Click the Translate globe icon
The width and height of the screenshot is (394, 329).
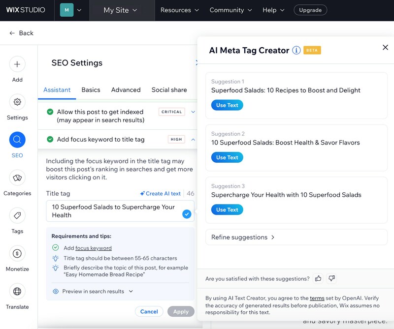(17, 291)
